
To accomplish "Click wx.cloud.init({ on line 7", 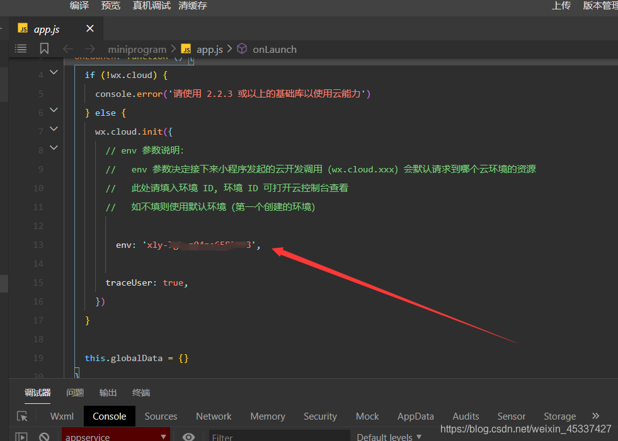I will coord(134,131).
